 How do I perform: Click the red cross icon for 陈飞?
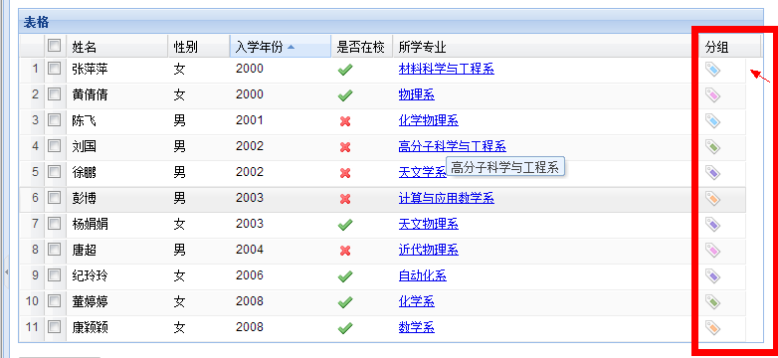(345, 121)
